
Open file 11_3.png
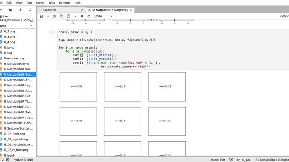(x=18, y=37)
